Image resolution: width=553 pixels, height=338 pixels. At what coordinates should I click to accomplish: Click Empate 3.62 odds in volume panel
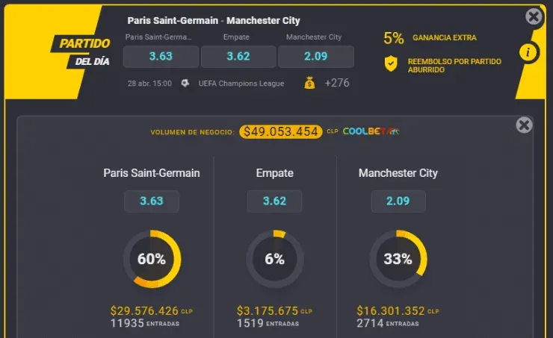(x=274, y=201)
